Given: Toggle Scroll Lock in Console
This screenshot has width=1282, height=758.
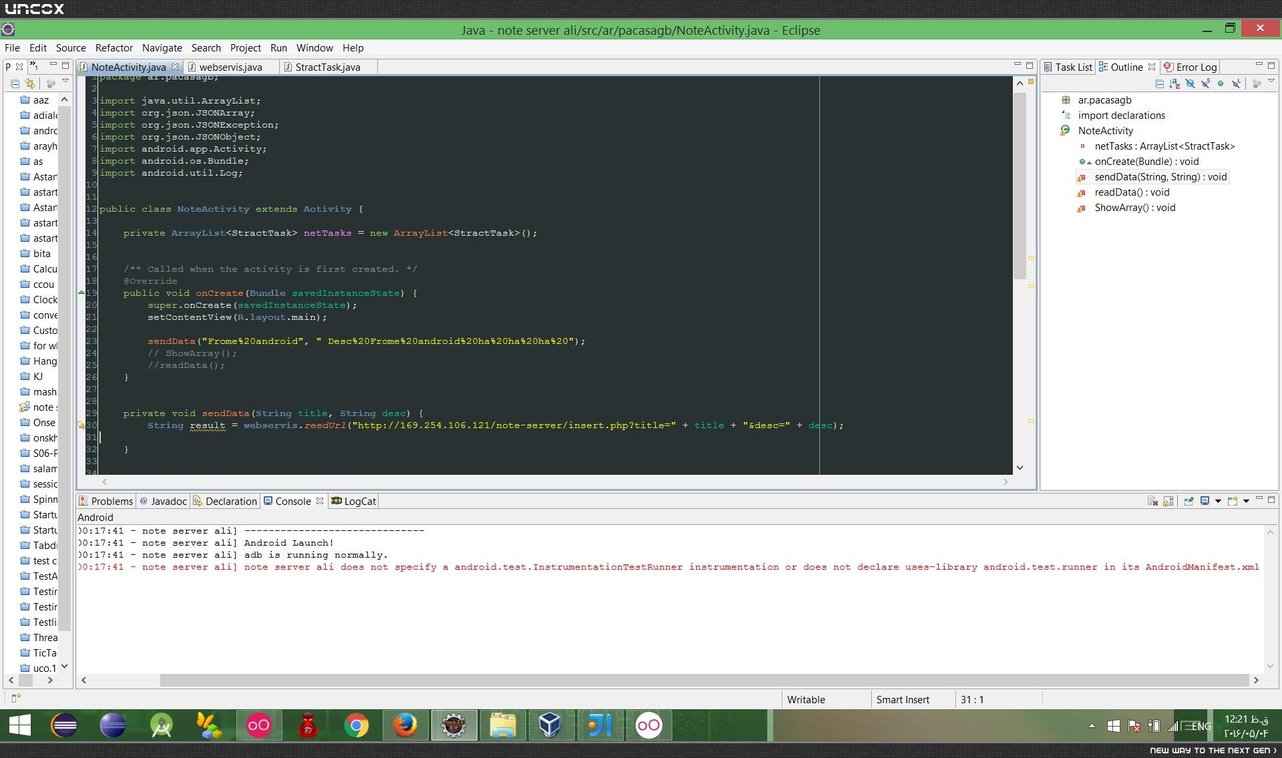Looking at the screenshot, I should coord(1168,501).
